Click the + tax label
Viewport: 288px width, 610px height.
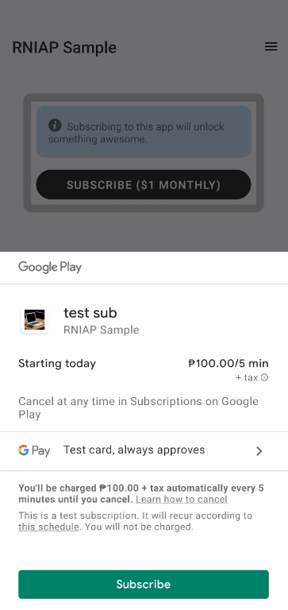coord(247,377)
